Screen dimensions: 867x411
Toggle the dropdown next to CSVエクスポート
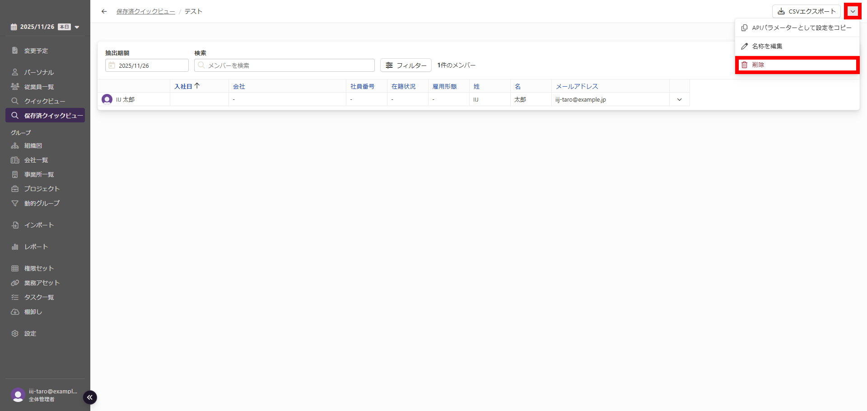pyautogui.click(x=853, y=11)
